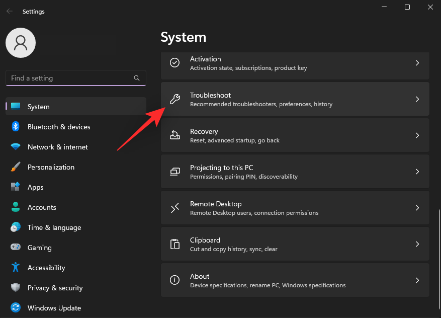Switch to the Apps section
This screenshot has width=441, height=318.
click(x=35, y=187)
